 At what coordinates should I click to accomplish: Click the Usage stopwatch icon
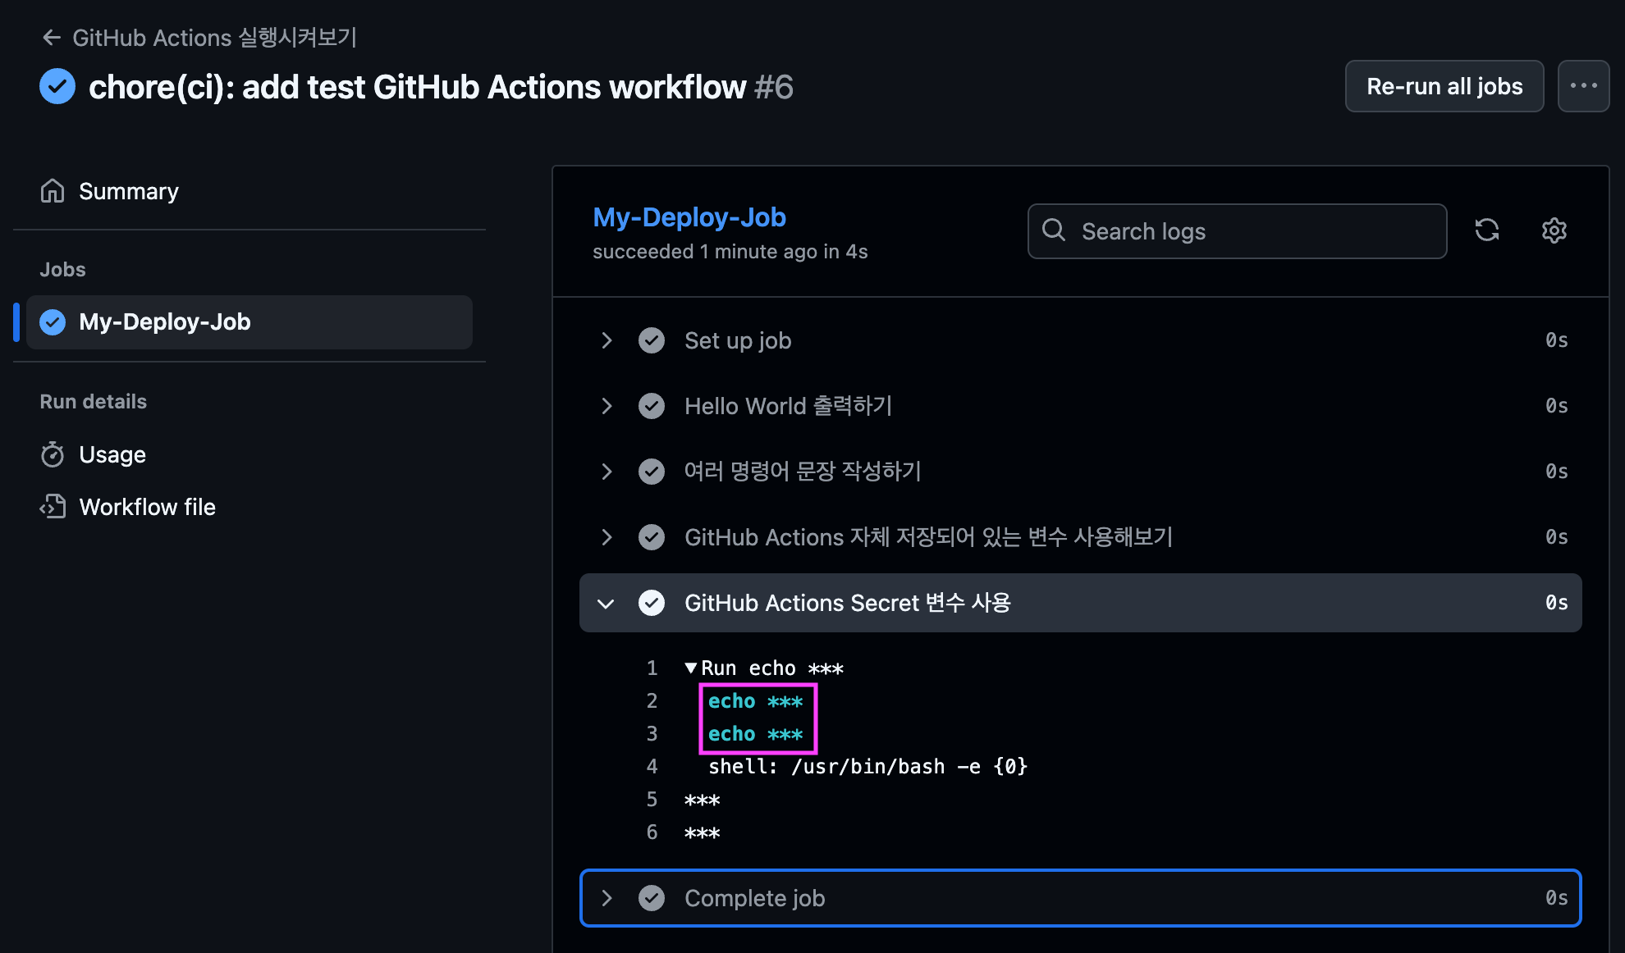pos(53,454)
